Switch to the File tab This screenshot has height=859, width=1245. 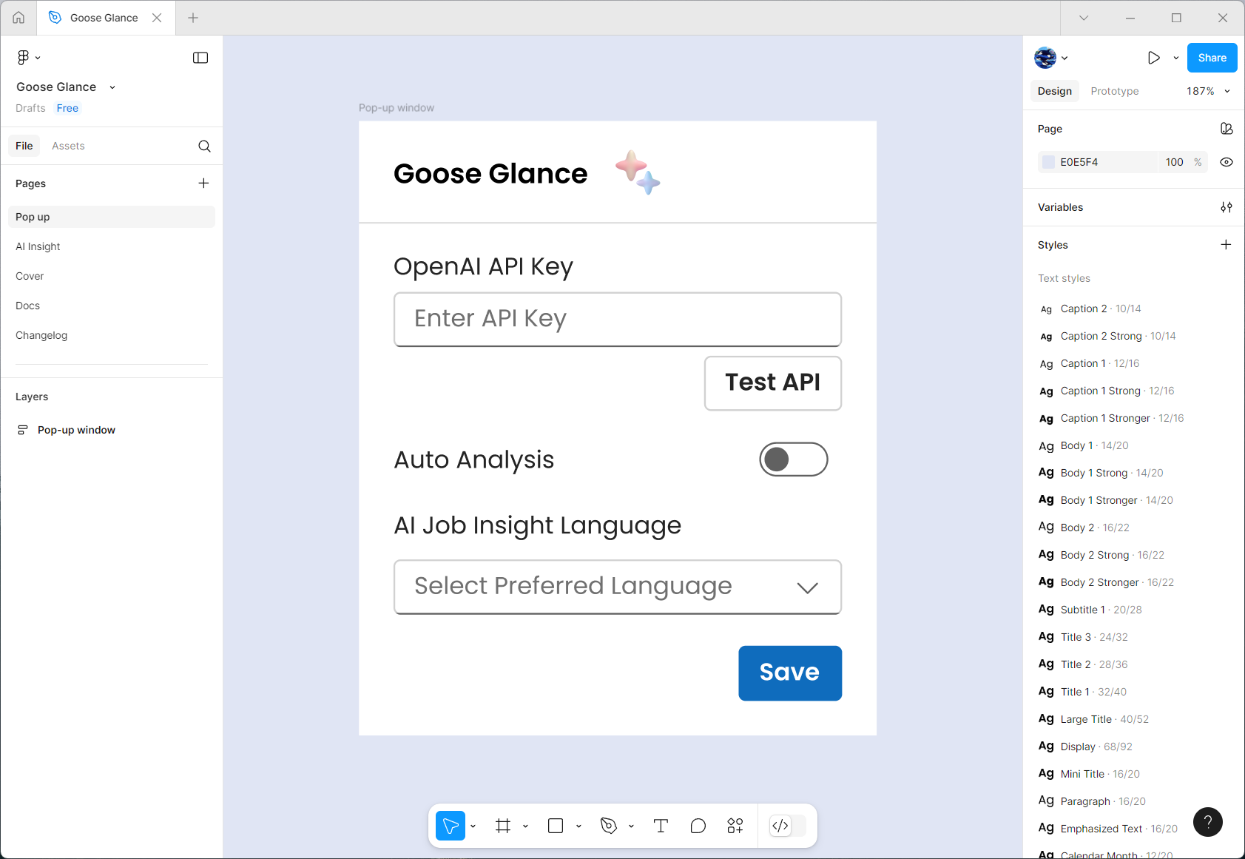(24, 146)
